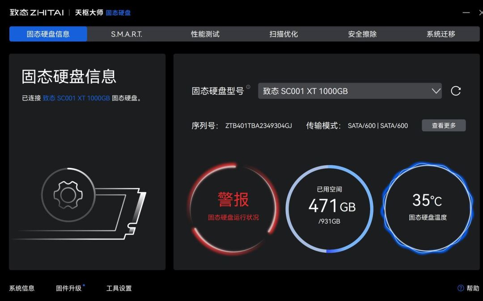This screenshot has width=483, height=301.
Task: Click the blue 固态硬盘 title-bar text
Action: 118,13
